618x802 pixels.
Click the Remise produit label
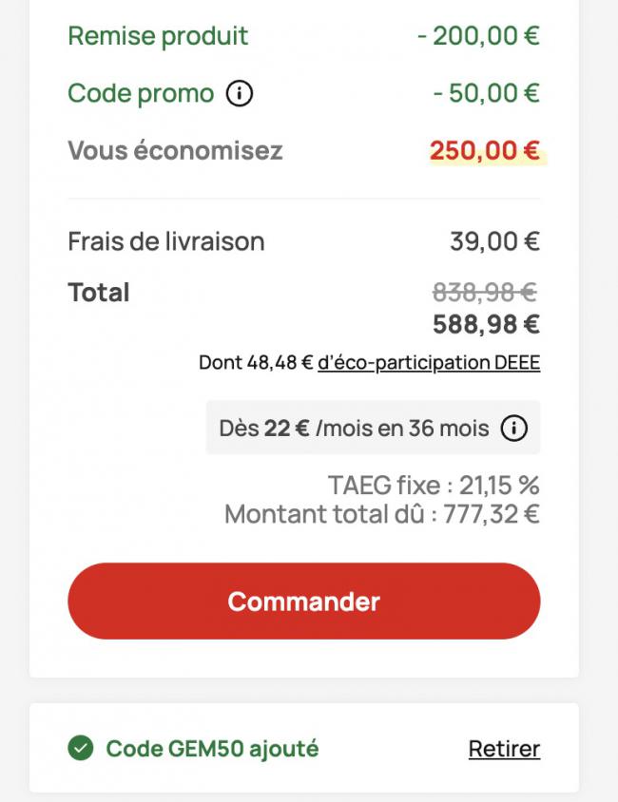pyautogui.click(x=158, y=36)
